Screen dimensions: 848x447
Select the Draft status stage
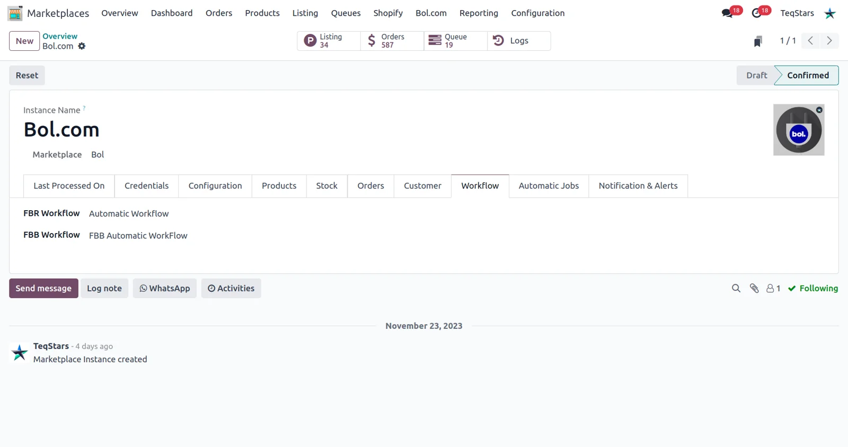pos(756,75)
